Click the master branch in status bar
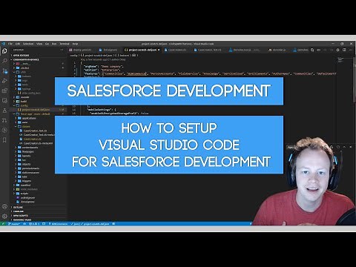 tap(14, 224)
